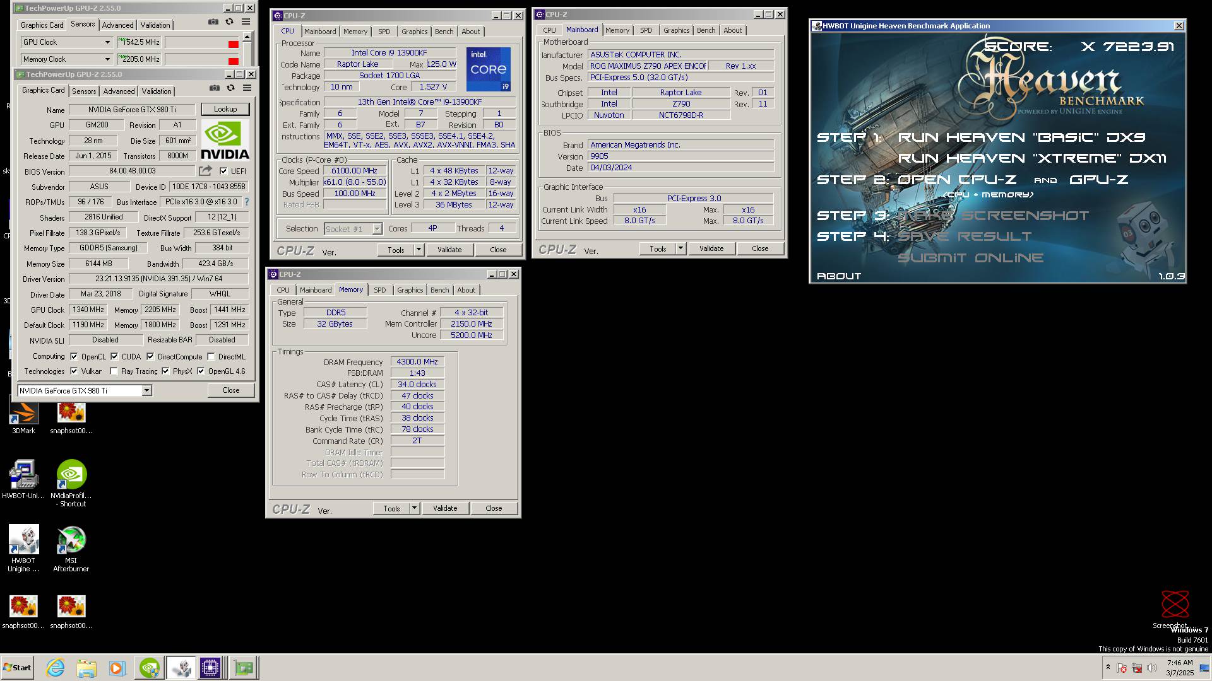Image resolution: width=1212 pixels, height=681 pixels.
Task: Click the Internet Explorer taskbar icon
Action: [x=56, y=668]
